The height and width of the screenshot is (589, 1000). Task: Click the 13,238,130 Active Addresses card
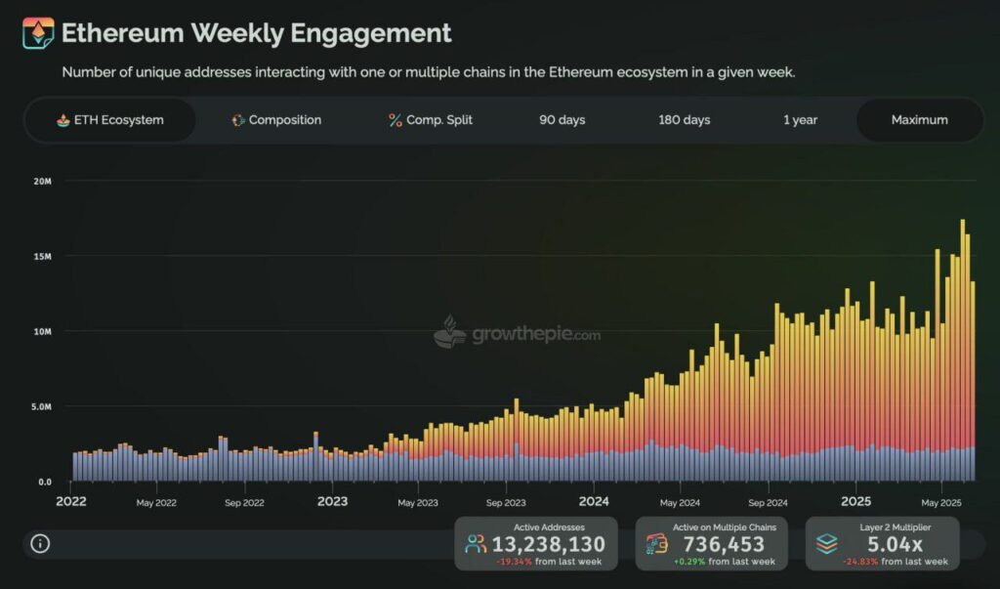tap(535, 544)
